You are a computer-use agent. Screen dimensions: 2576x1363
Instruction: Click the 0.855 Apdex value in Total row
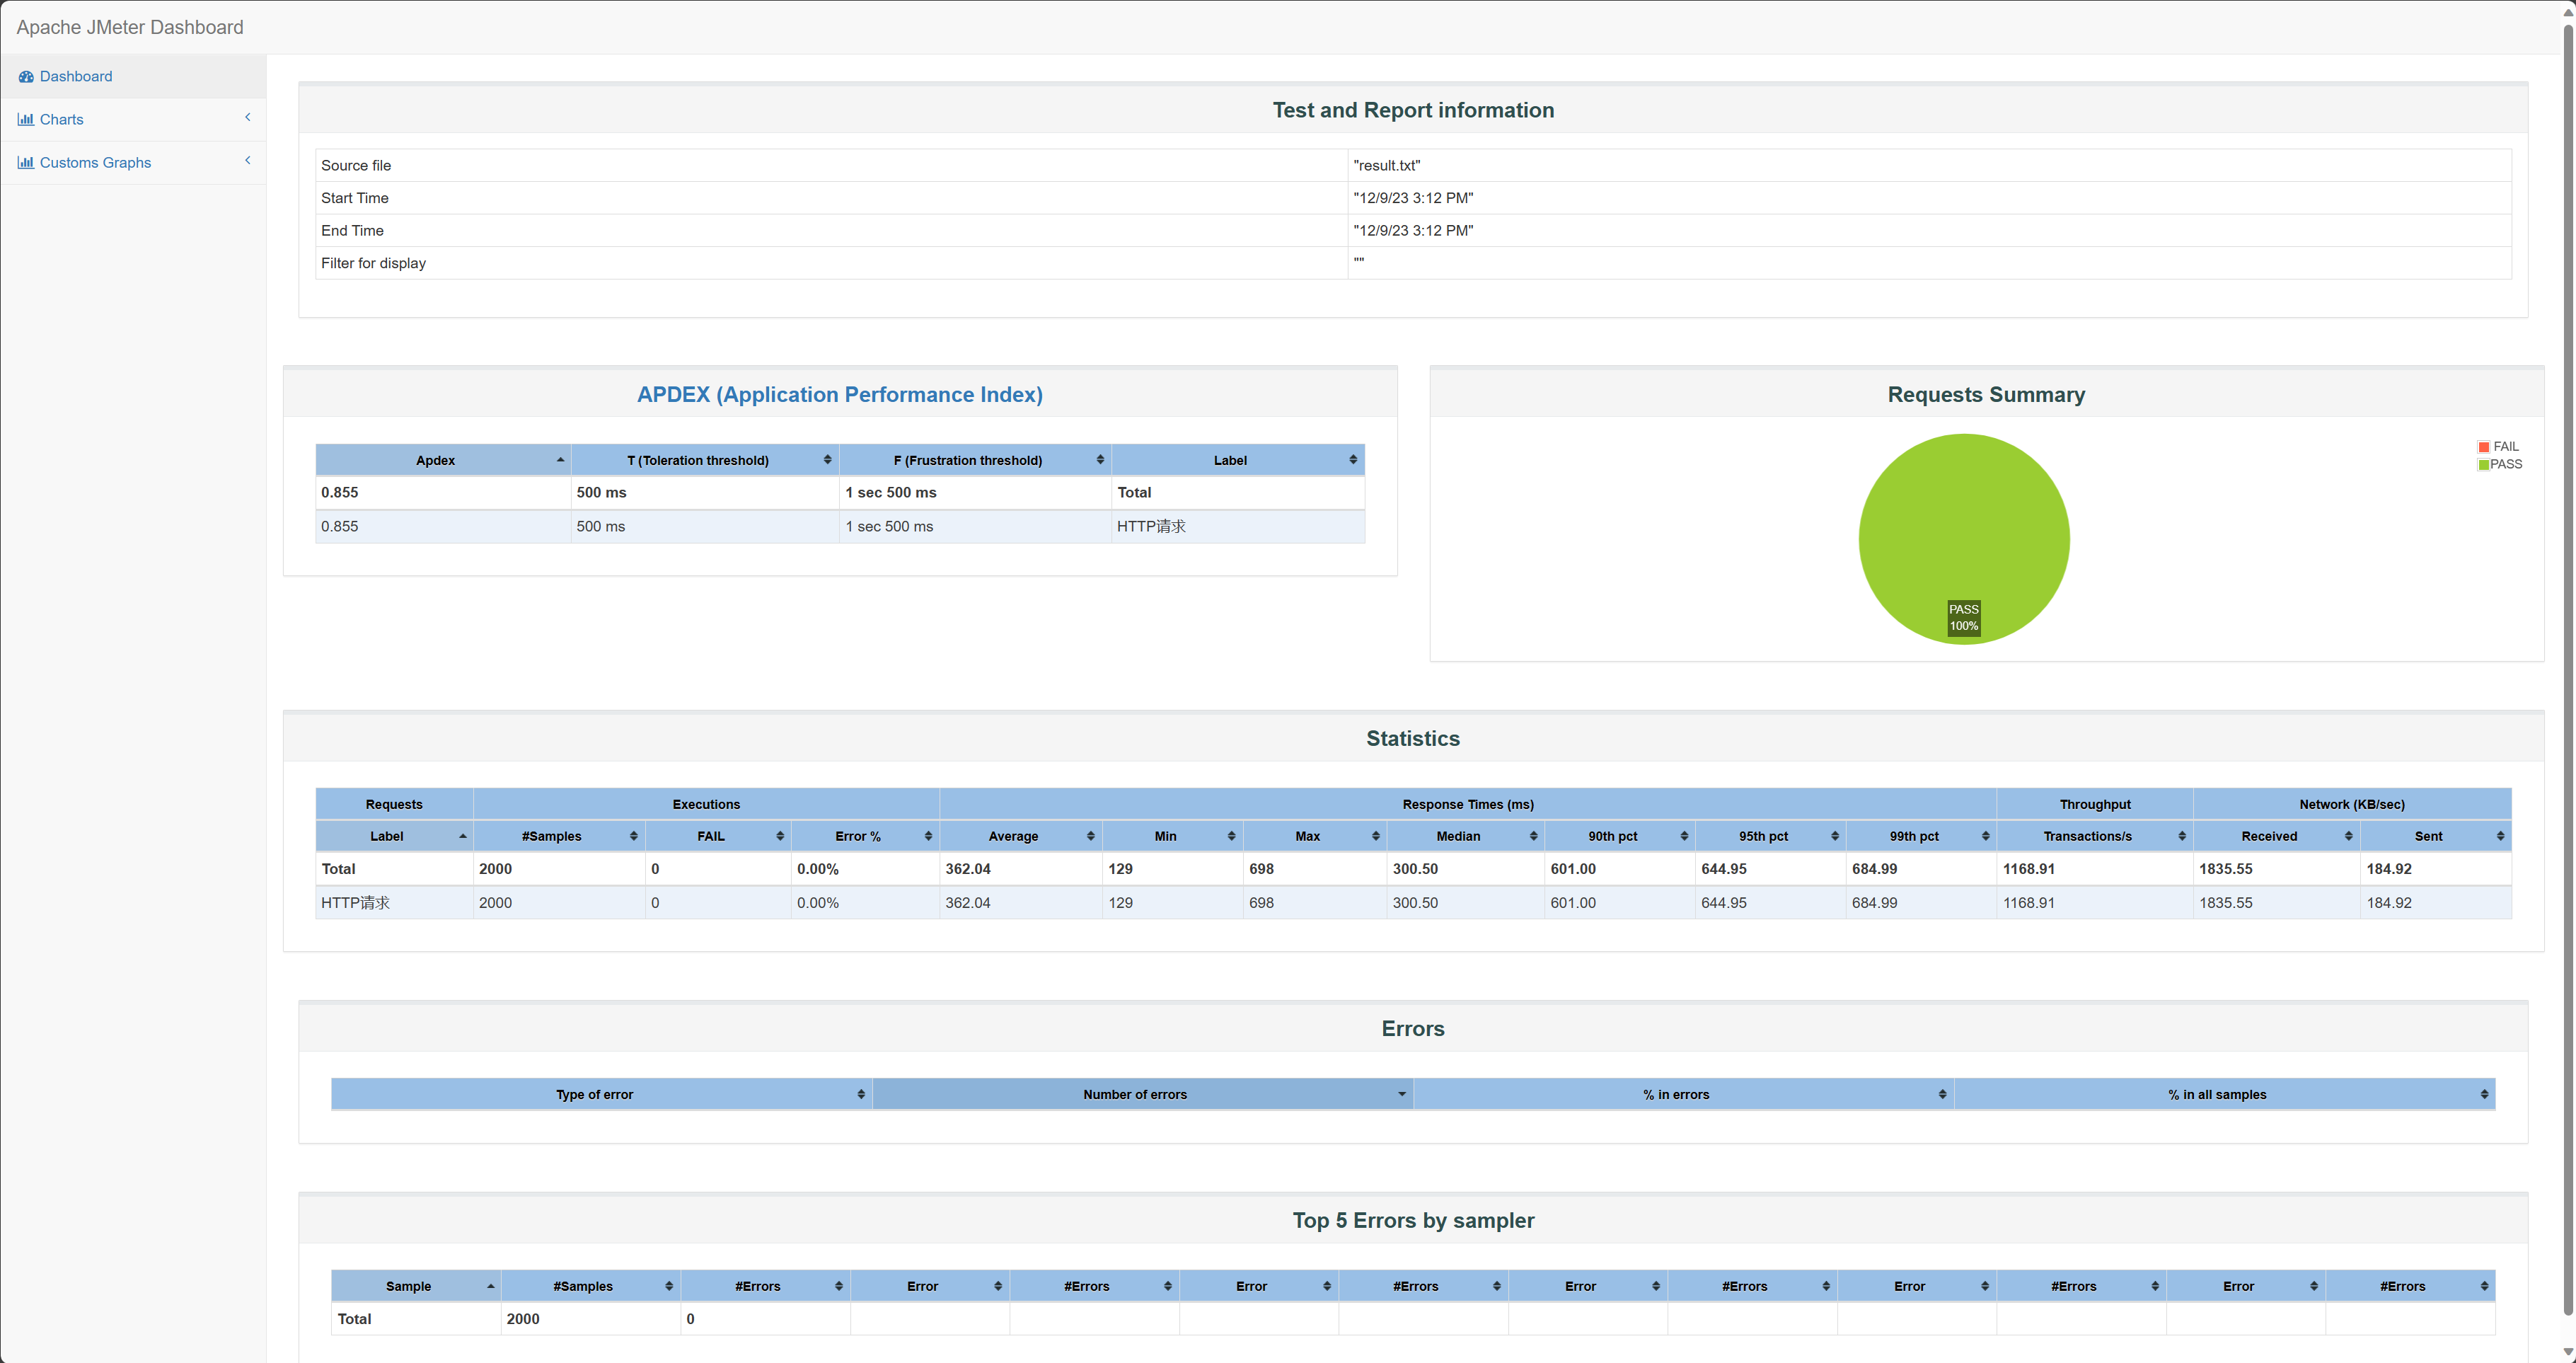click(x=339, y=492)
